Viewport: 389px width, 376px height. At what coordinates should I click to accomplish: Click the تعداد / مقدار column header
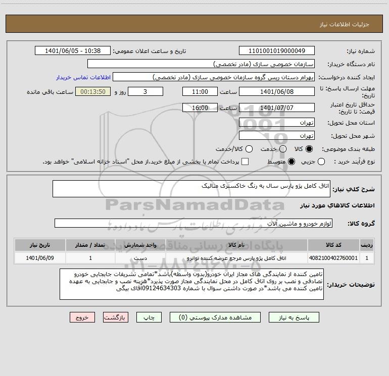click(x=90, y=245)
